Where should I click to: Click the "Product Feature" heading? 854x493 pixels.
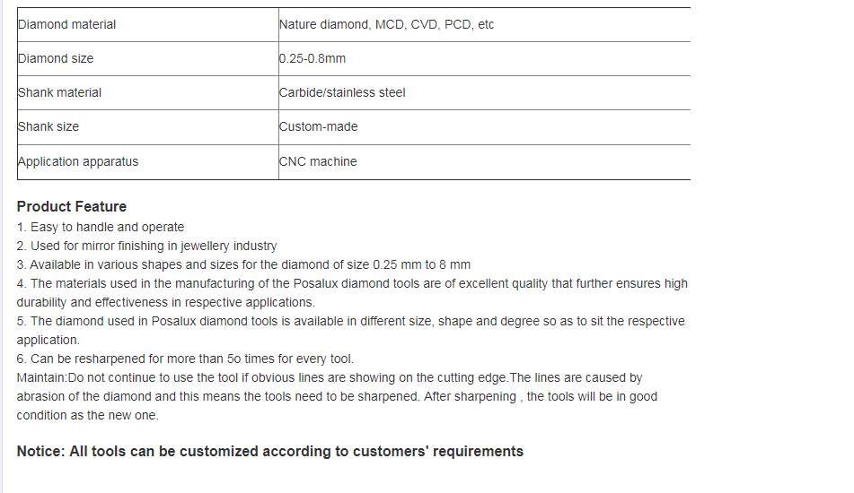(x=71, y=206)
